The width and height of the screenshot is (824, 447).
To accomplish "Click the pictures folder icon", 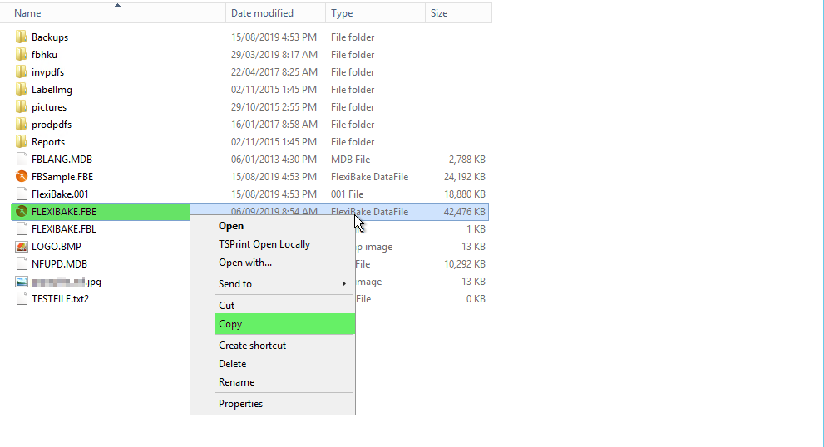I will point(21,106).
